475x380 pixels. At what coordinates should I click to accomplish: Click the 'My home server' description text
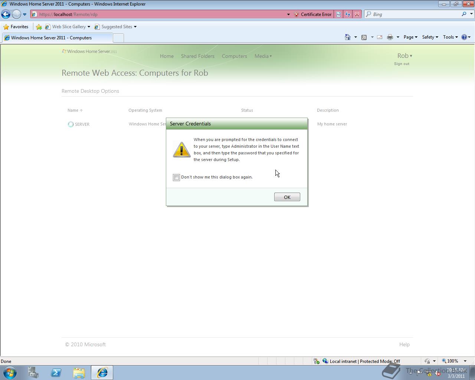click(332, 124)
